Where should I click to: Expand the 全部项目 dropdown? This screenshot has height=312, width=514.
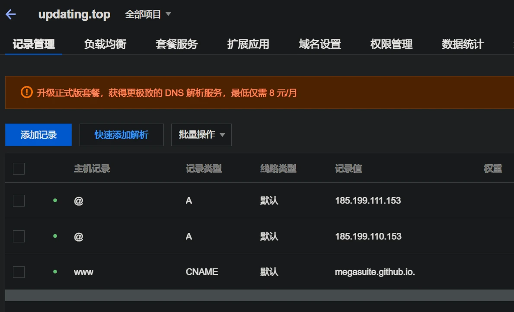[148, 14]
